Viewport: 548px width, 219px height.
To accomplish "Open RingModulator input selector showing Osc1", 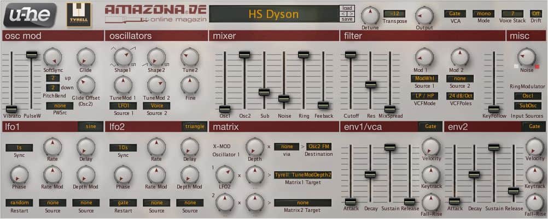I will coord(527,96).
